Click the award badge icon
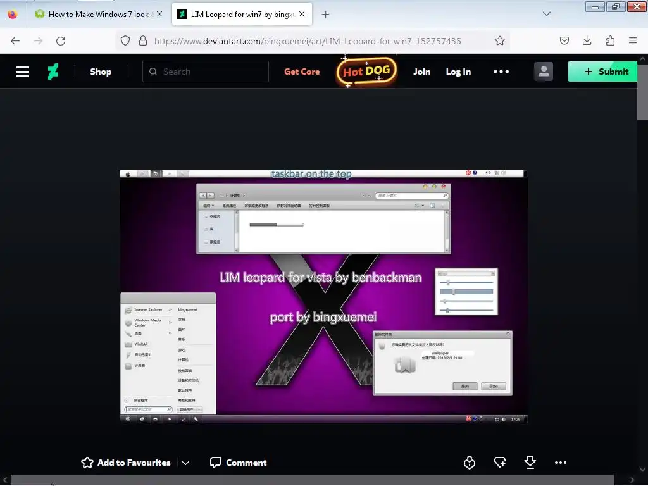648x486 pixels. (470, 463)
